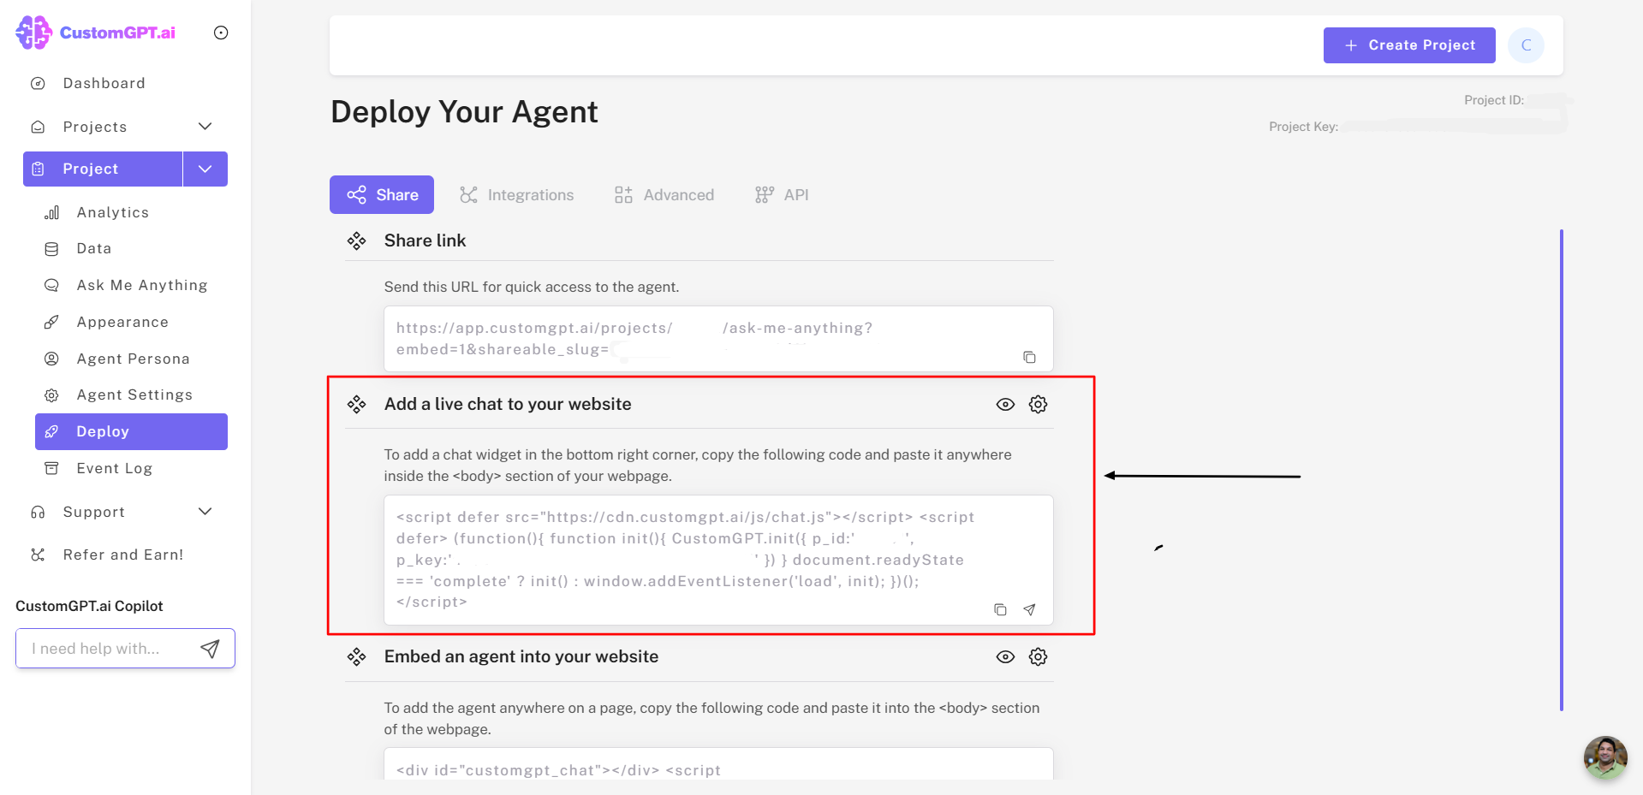
Task: Click the Share link section icon
Action: [x=356, y=241]
